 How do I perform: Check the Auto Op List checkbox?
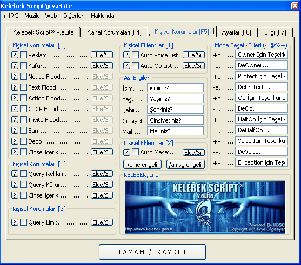point(135,66)
